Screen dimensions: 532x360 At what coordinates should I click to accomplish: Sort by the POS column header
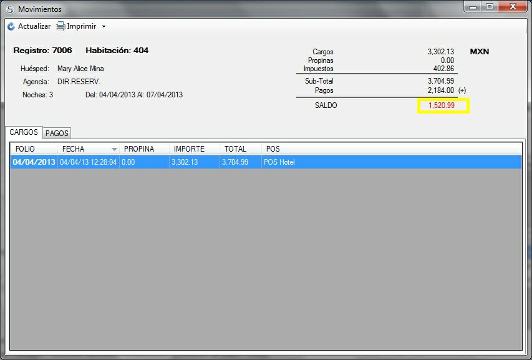(392, 149)
